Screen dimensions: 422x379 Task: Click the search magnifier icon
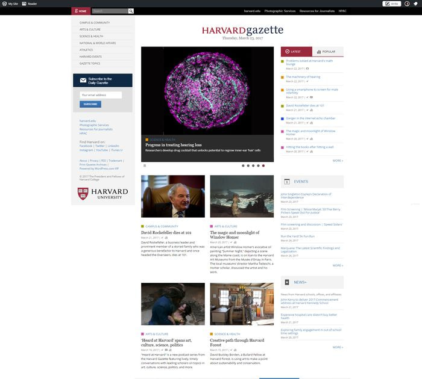(x=131, y=11)
